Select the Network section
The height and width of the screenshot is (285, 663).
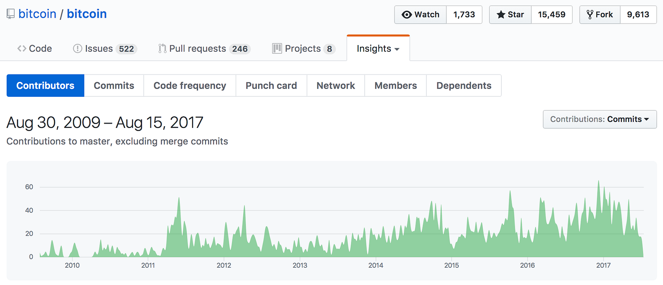(336, 86)
